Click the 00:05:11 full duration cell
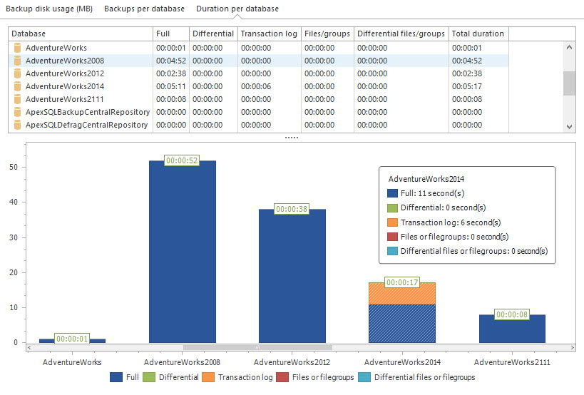This screenshot has height=395, width=584. tap(171, 86)
